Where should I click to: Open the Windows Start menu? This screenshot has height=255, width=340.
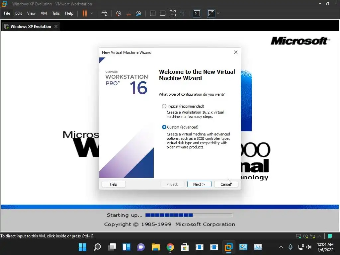coord(82,247)
